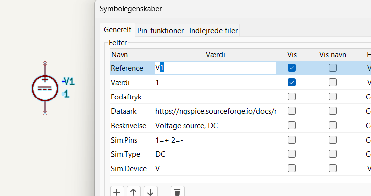Open the Pin-funktioner tab
The width and height of the screenshot is (371, 196).
tap(160, 31)
